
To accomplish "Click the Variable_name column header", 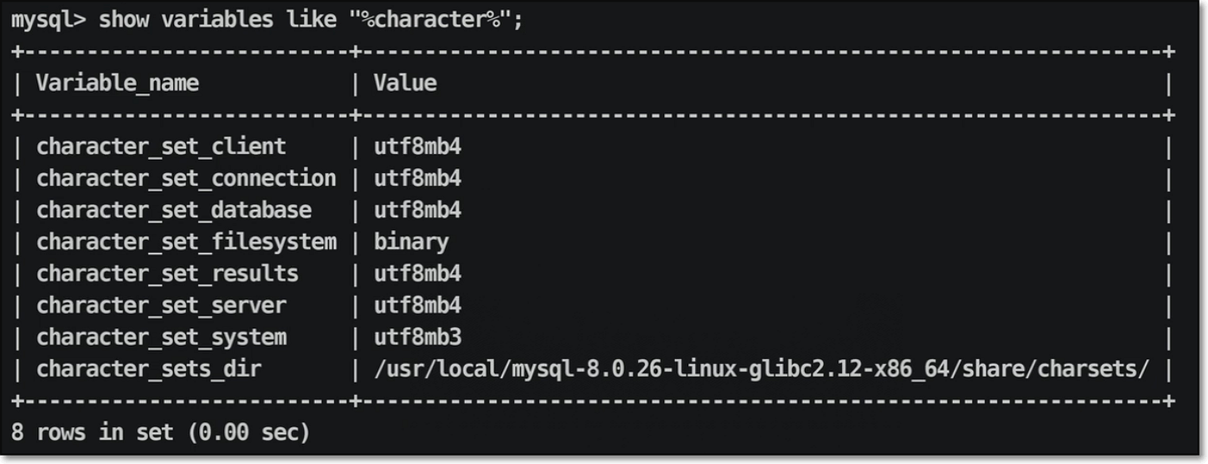I will (117, 83).
